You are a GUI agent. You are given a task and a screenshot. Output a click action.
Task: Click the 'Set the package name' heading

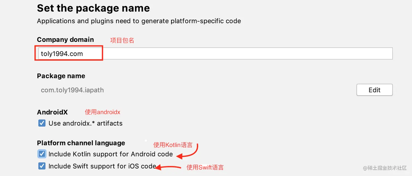[93, 8]
